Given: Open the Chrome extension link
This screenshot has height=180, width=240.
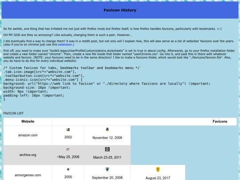Looking at the screenshot, I should tap(65, 44).
